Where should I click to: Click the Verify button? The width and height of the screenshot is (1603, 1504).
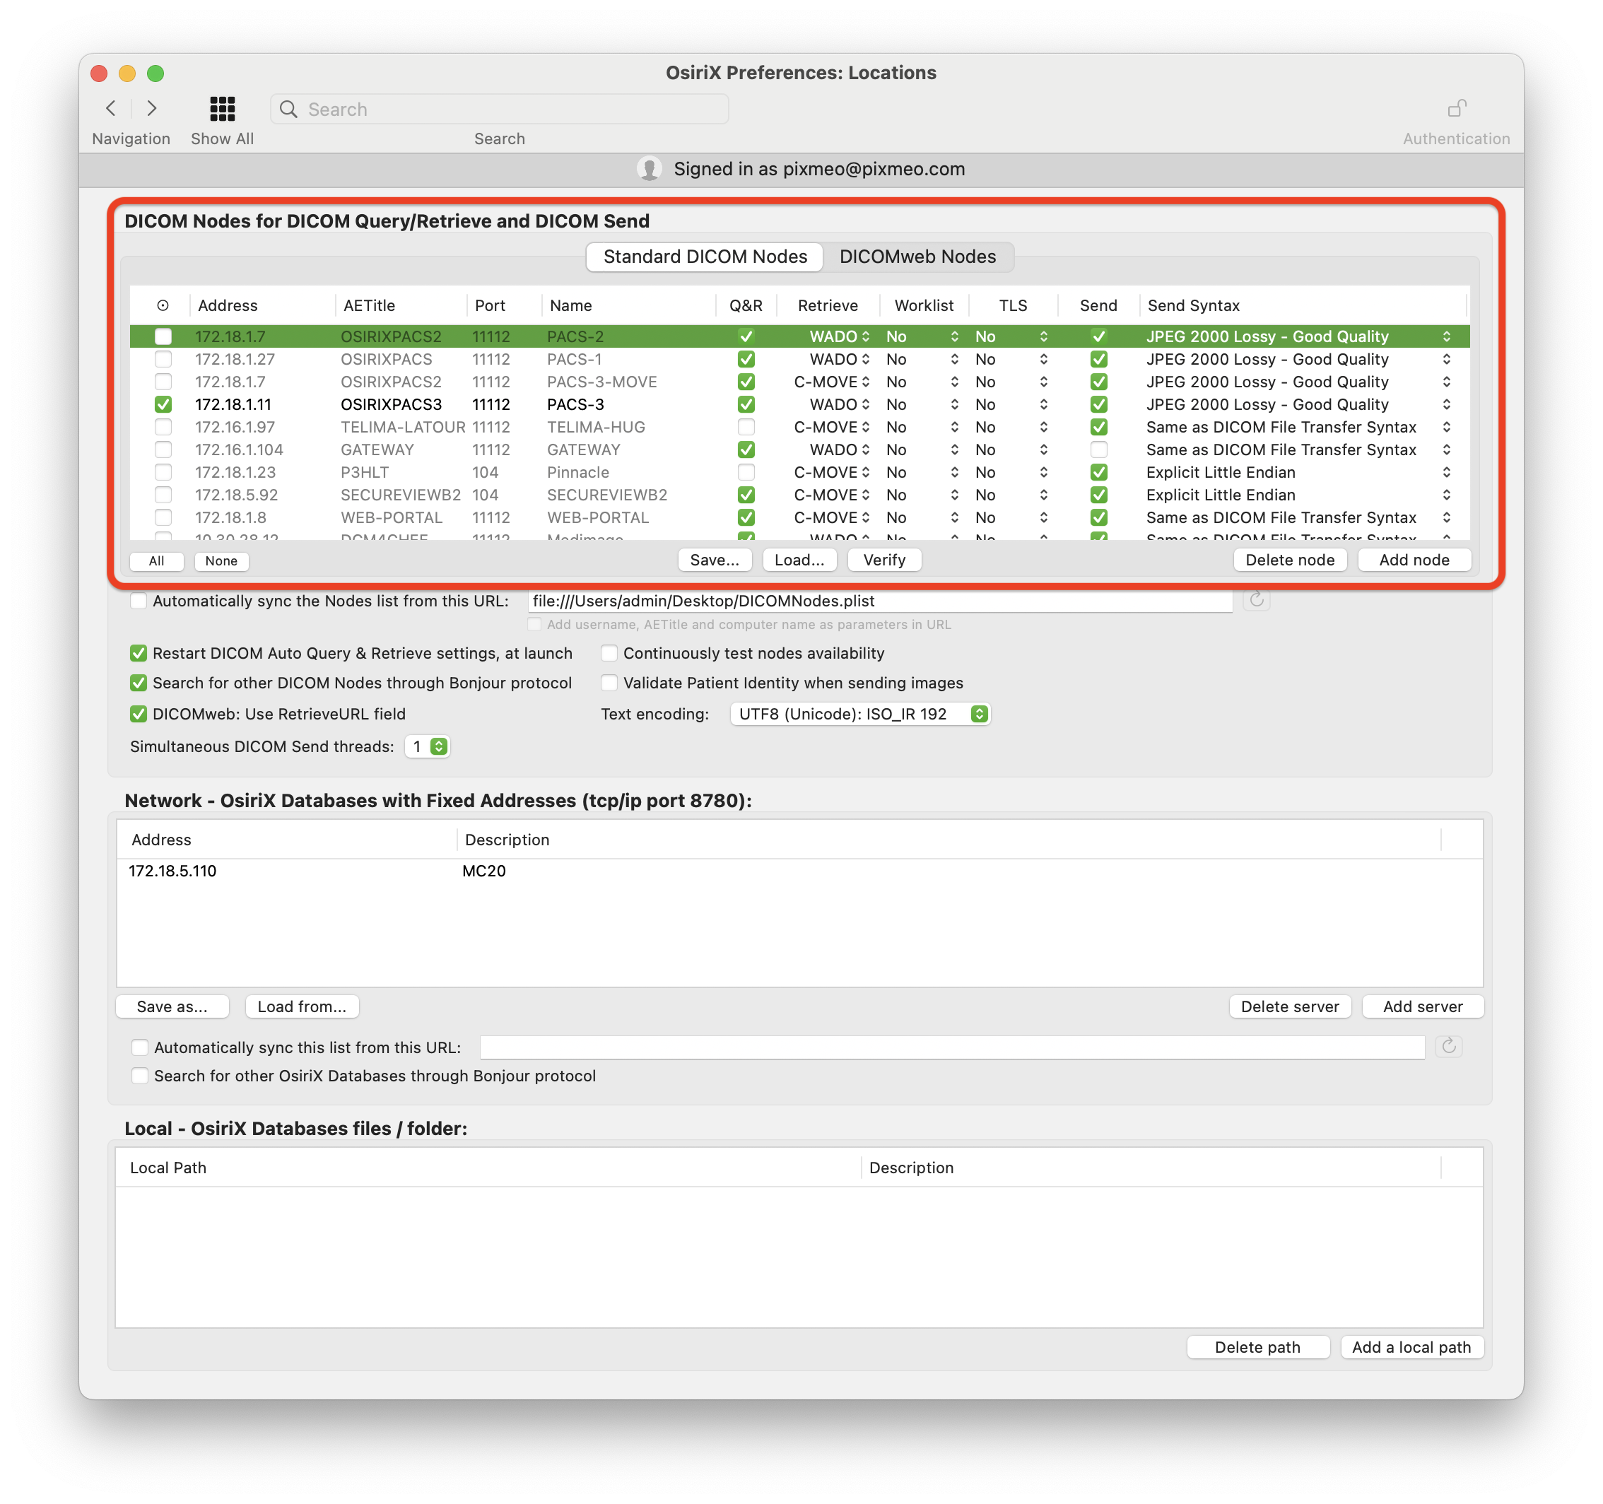click(x=883, y=560)
